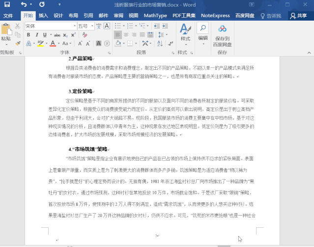The height and width of the screenshot is (247, 314).
Task: Switch to the 设计 tab
Action: point(58,16)
